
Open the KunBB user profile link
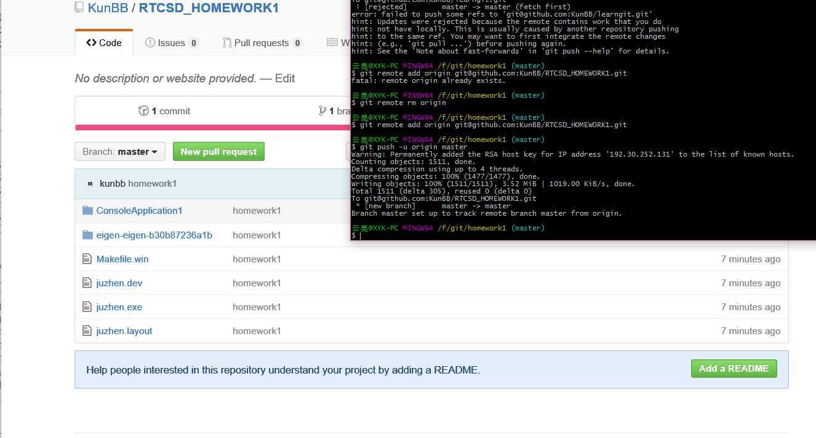pos(108,8)
